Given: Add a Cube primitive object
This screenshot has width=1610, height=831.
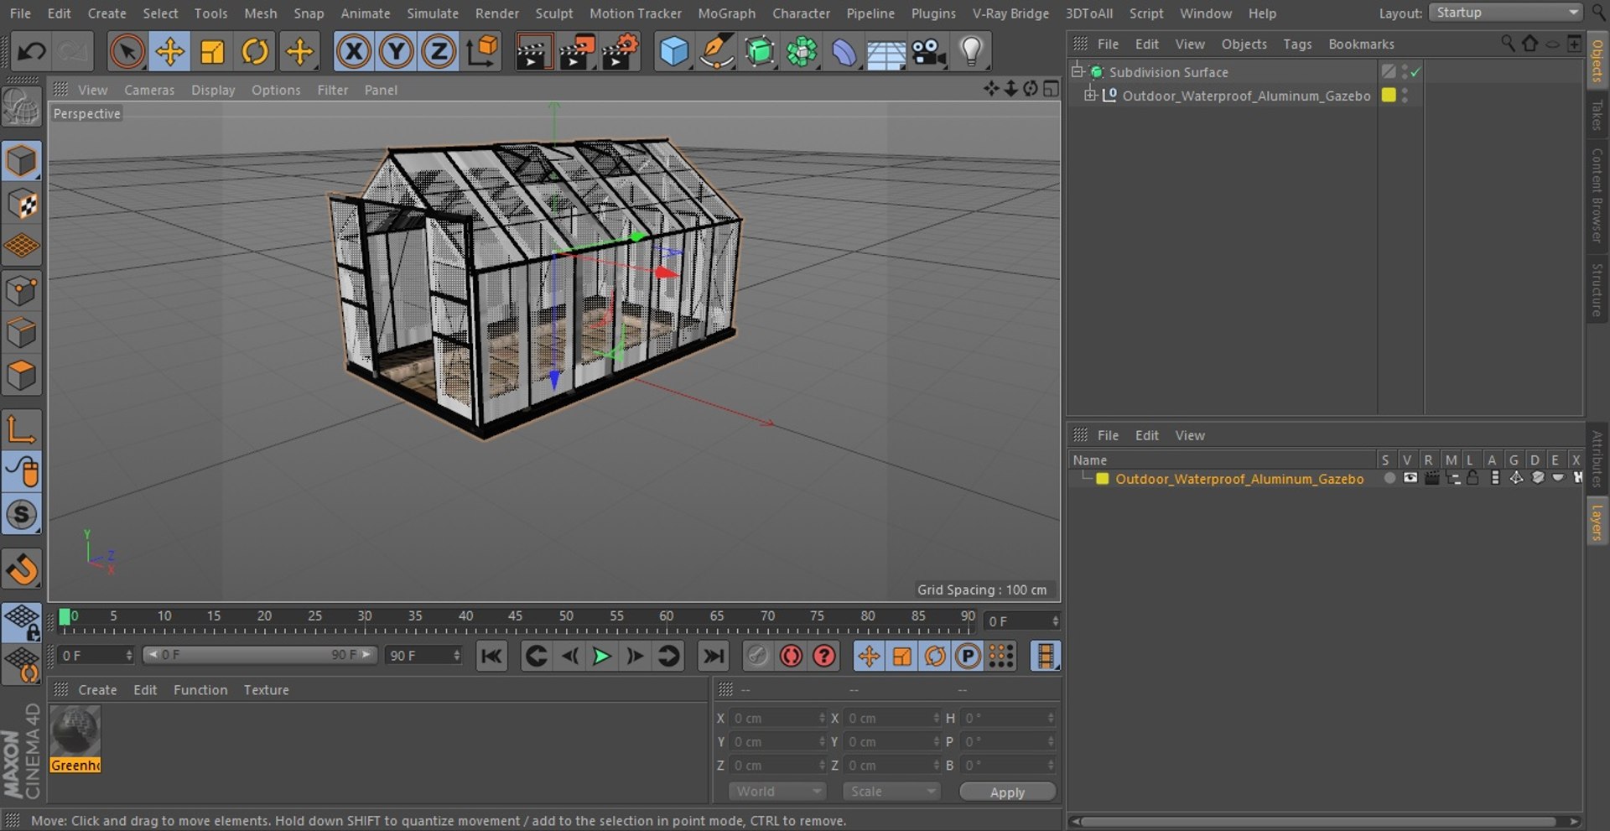Looking at the screenshot, I should pyautogui.click(x=673, y=52).
